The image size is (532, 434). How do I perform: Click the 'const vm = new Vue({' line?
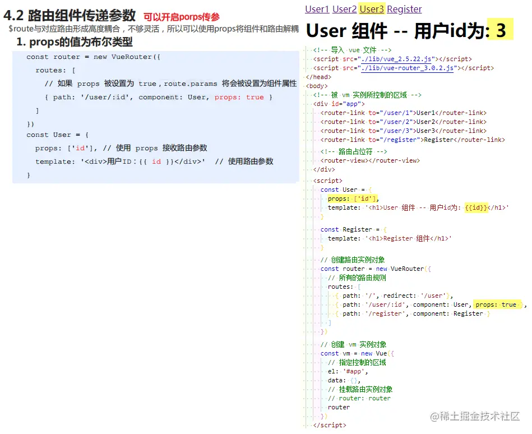pyautogui.click(x=357, y=354)
